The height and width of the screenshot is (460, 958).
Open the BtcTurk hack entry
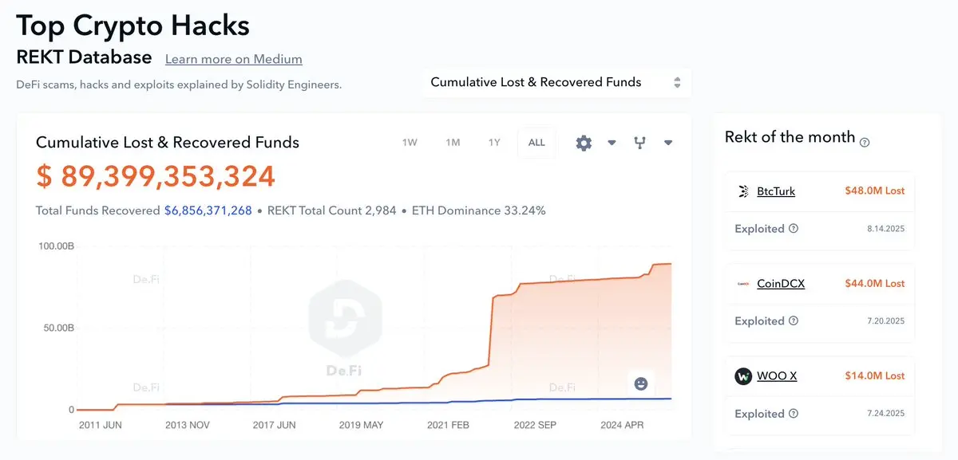(776, 191)
